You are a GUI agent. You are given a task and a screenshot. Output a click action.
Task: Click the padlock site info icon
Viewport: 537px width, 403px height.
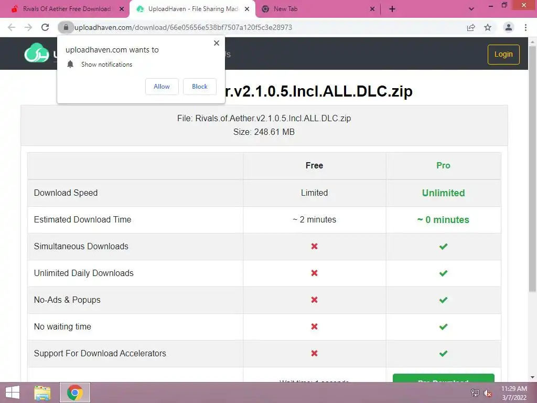pos(66,27)
